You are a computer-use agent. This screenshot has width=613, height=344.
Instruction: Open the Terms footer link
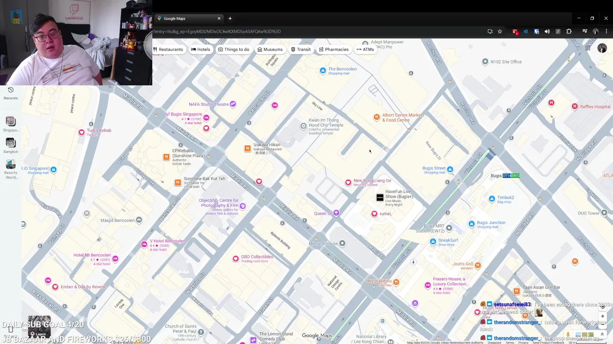pyautogui.click(x=510, y=343)
